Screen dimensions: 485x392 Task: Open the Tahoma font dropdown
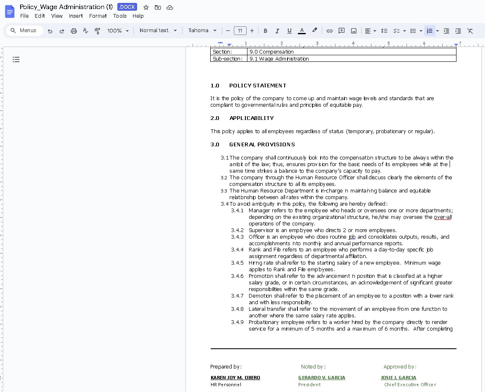pos(202,31)
